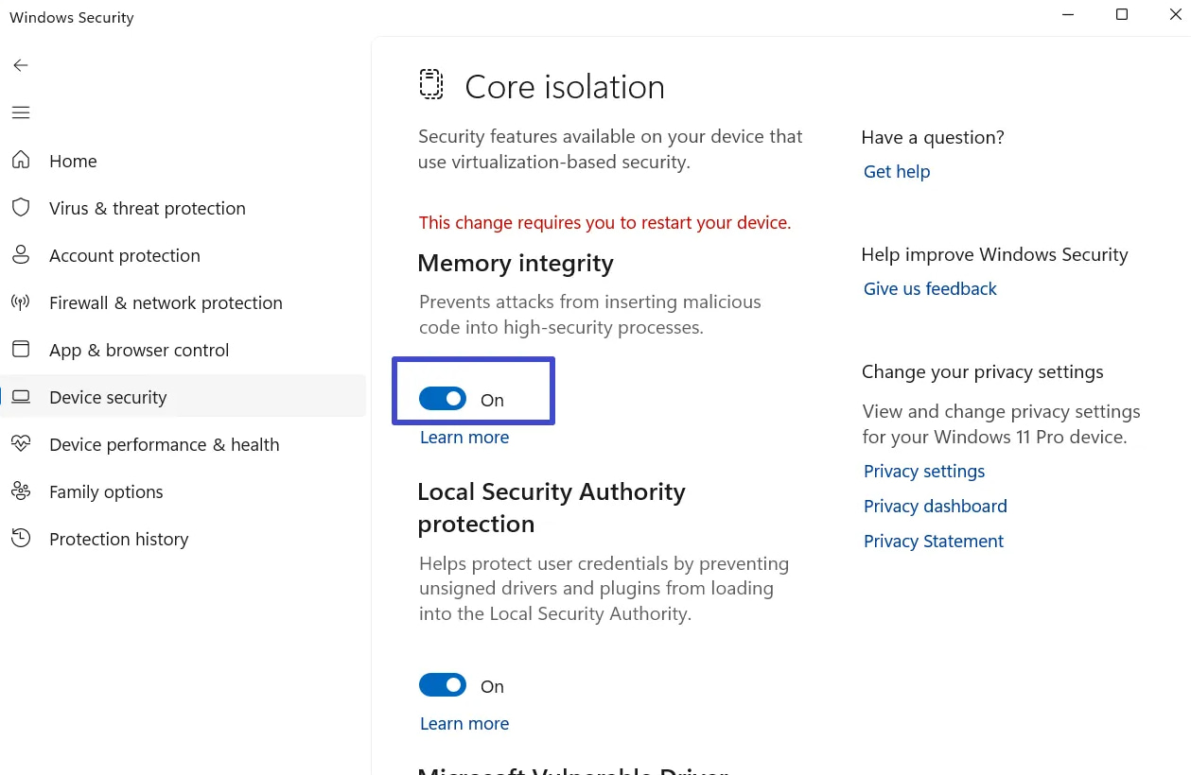The height and width of the screenshot is (775, 1191).
Task: Go to App & browser control
Action: coord(139,350)
